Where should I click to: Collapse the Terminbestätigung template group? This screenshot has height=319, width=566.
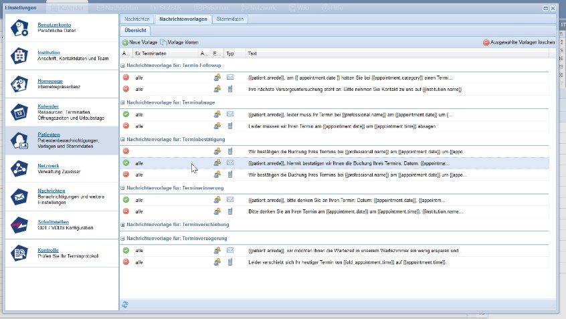[x=122, y=139]
